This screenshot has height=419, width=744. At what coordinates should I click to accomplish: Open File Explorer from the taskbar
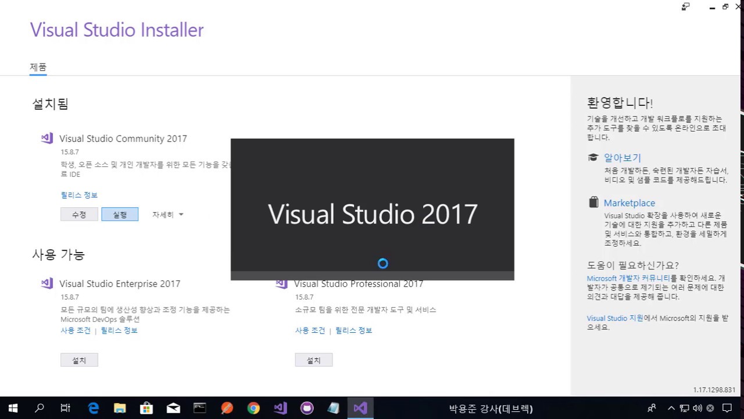[120, 408]
